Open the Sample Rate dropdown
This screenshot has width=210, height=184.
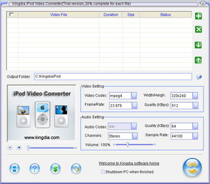click(x=195, y=136)
